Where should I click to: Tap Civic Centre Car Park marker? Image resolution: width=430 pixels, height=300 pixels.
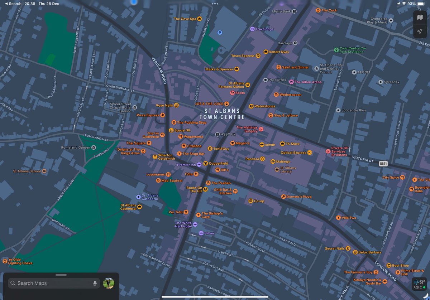pos(336,50)
